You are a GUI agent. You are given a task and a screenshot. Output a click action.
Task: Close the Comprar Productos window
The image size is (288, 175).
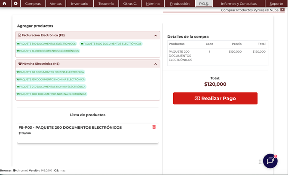pos(282,10)
